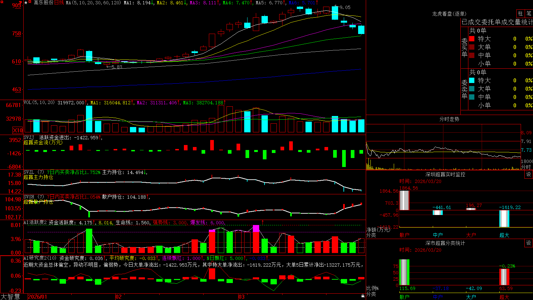The image size is (533, 300).
Task: Open 设 settings for 深圳超赢实时监控
Action: pos(529,174)
